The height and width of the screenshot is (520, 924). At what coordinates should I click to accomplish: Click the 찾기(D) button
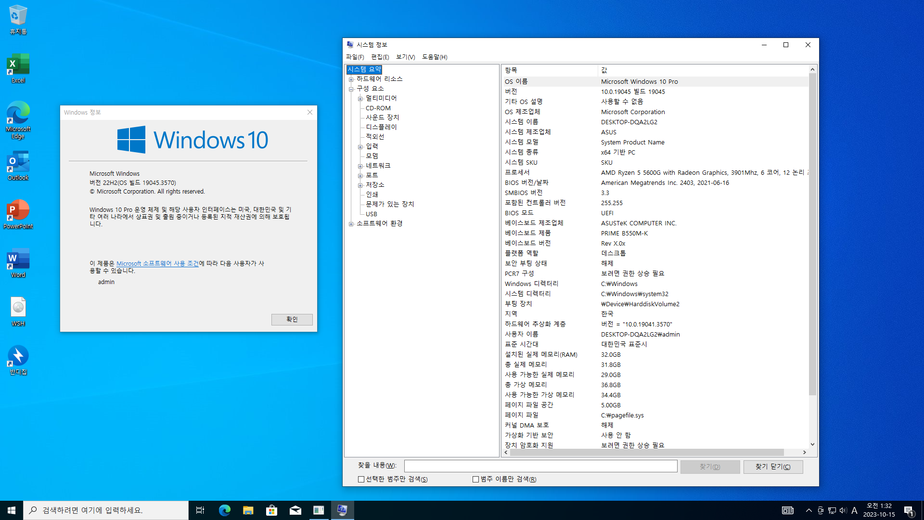[710, 467]
